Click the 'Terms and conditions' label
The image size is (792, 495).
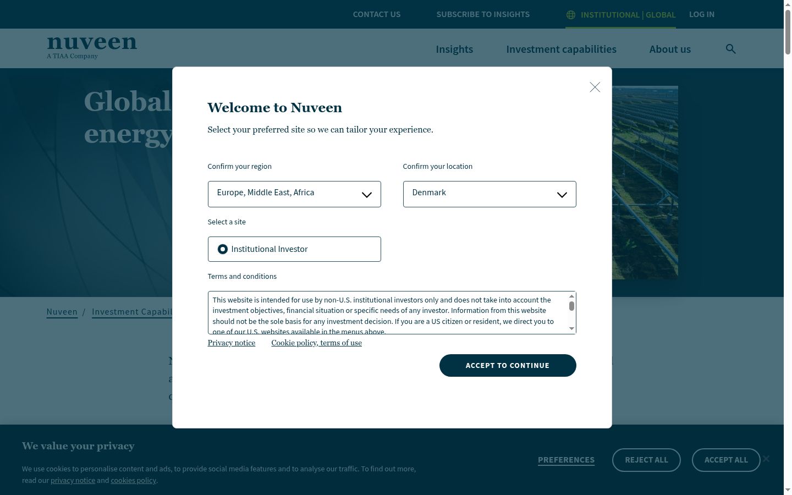(x=242, y=276)
